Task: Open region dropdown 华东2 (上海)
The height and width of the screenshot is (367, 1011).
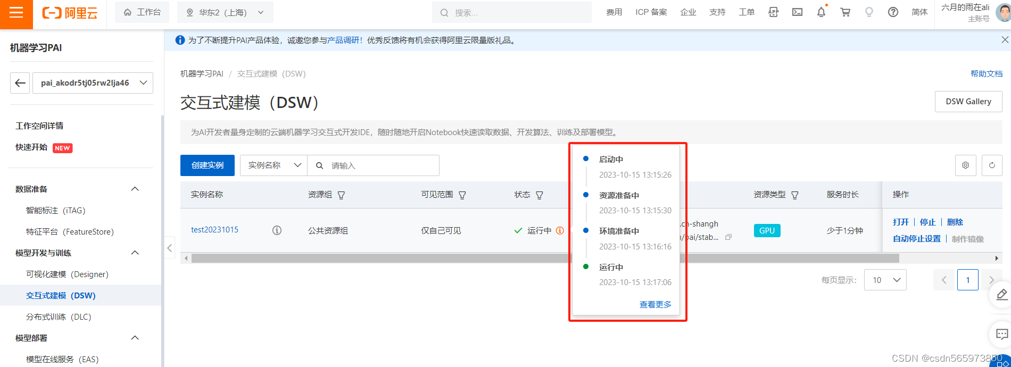Action: (226, 12)
